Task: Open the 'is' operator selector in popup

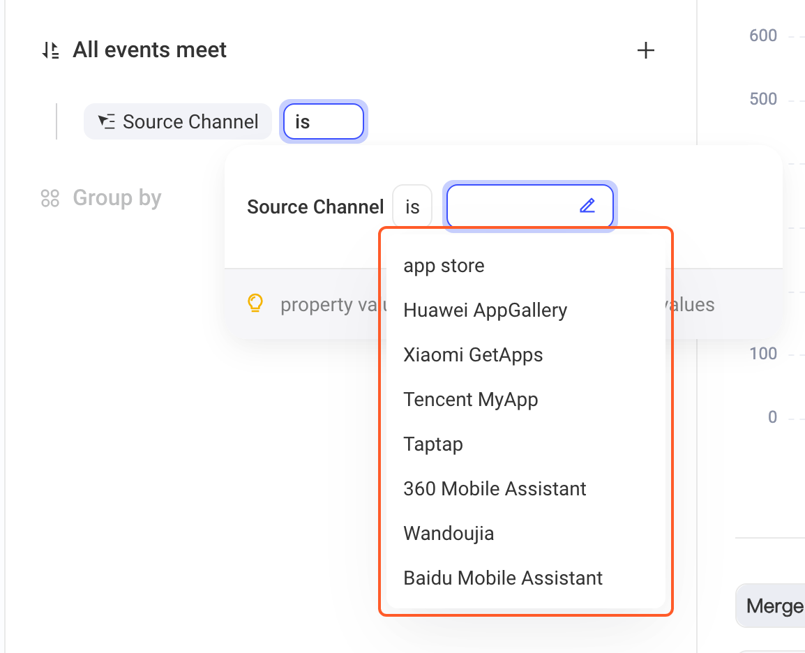Action: pyautogui.click(x=412, y=207)
